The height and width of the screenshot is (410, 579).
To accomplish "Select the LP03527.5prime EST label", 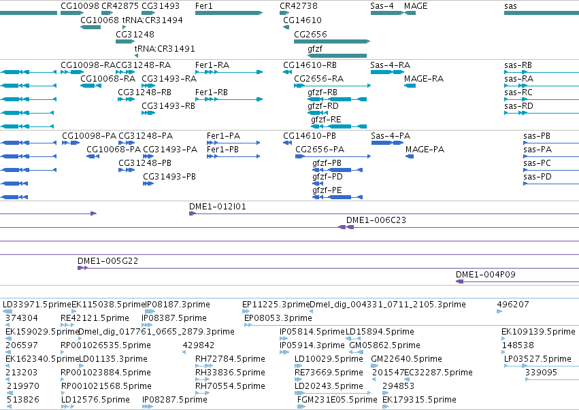I will click(x=537, y=359).
